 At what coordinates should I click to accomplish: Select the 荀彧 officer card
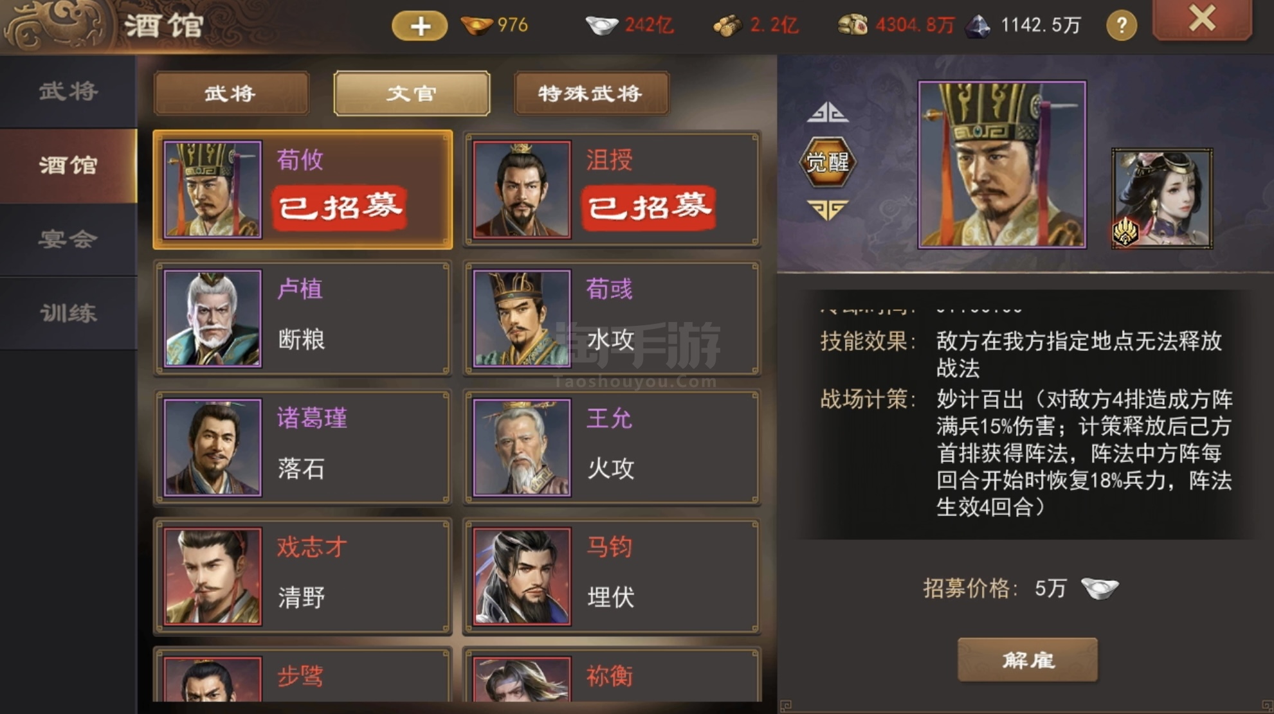click(x=612, y=318)
